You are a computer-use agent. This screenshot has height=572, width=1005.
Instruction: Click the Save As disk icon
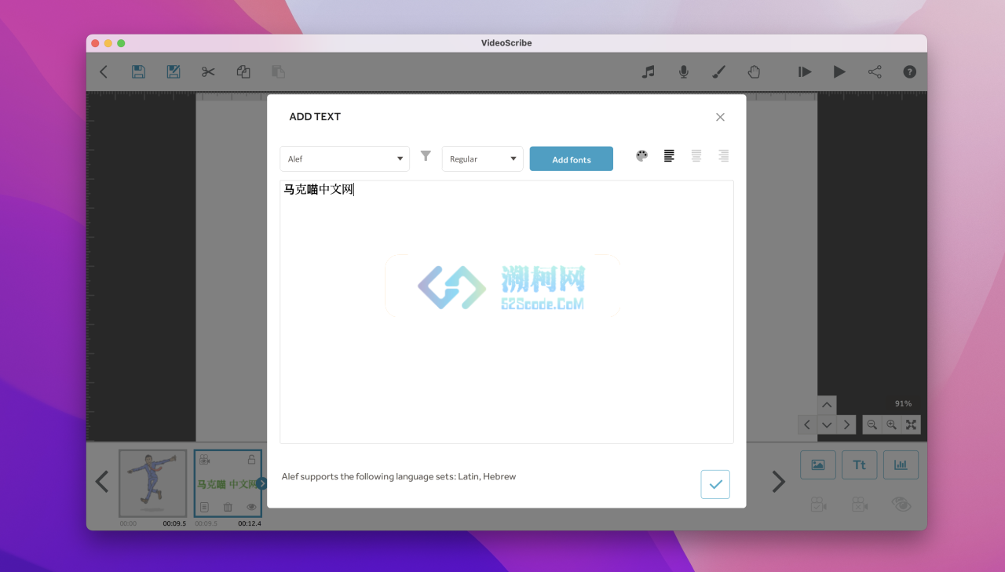coord(174,72)
